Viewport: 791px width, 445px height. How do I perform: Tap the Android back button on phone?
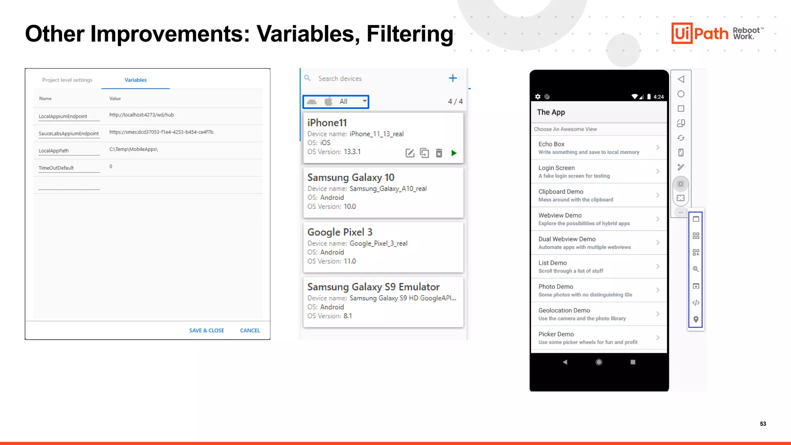565,362
